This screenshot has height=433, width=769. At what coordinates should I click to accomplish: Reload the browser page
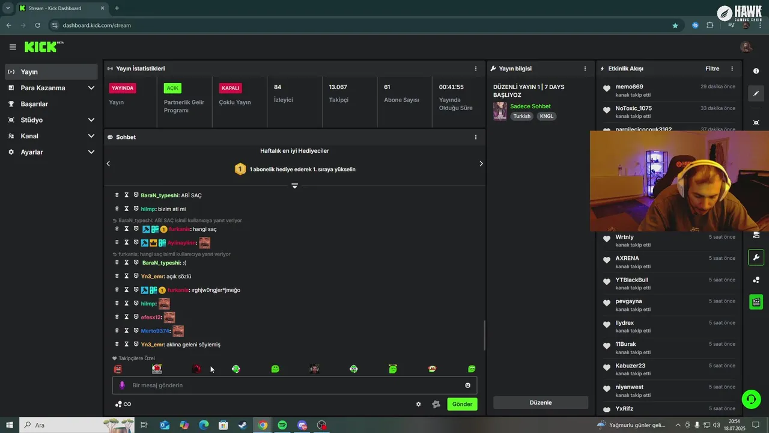click(x=38, y=25)
